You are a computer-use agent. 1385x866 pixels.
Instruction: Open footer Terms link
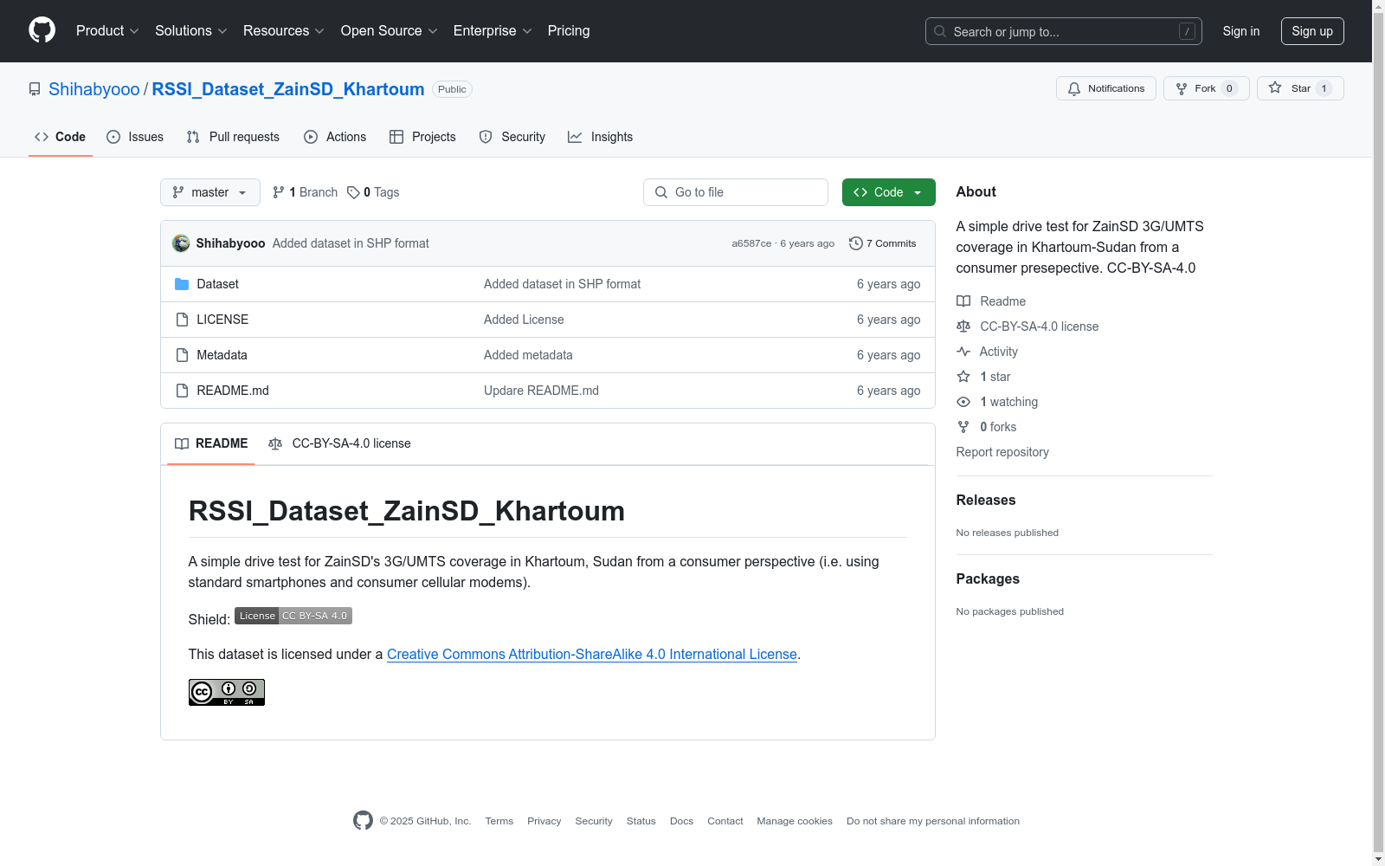point(499,821)
